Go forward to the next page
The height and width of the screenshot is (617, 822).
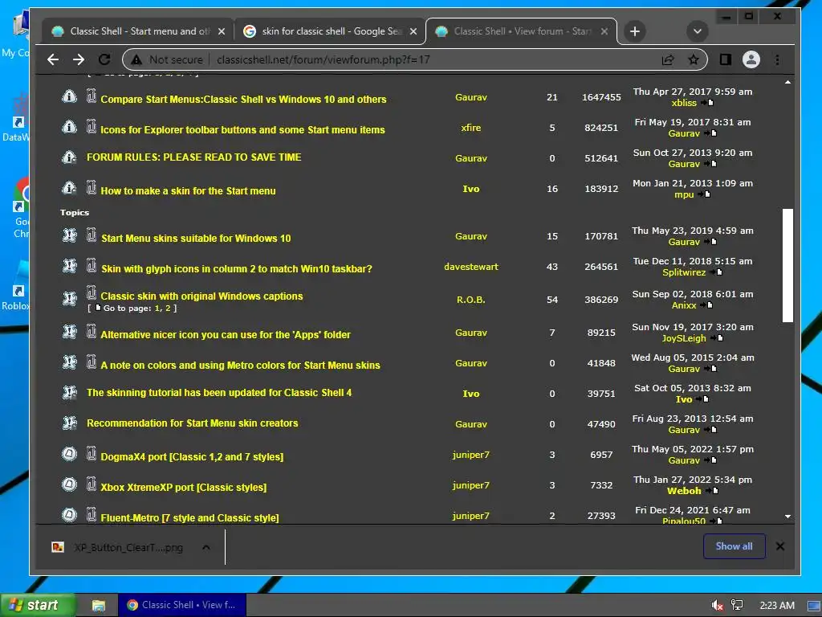(79, 59)
